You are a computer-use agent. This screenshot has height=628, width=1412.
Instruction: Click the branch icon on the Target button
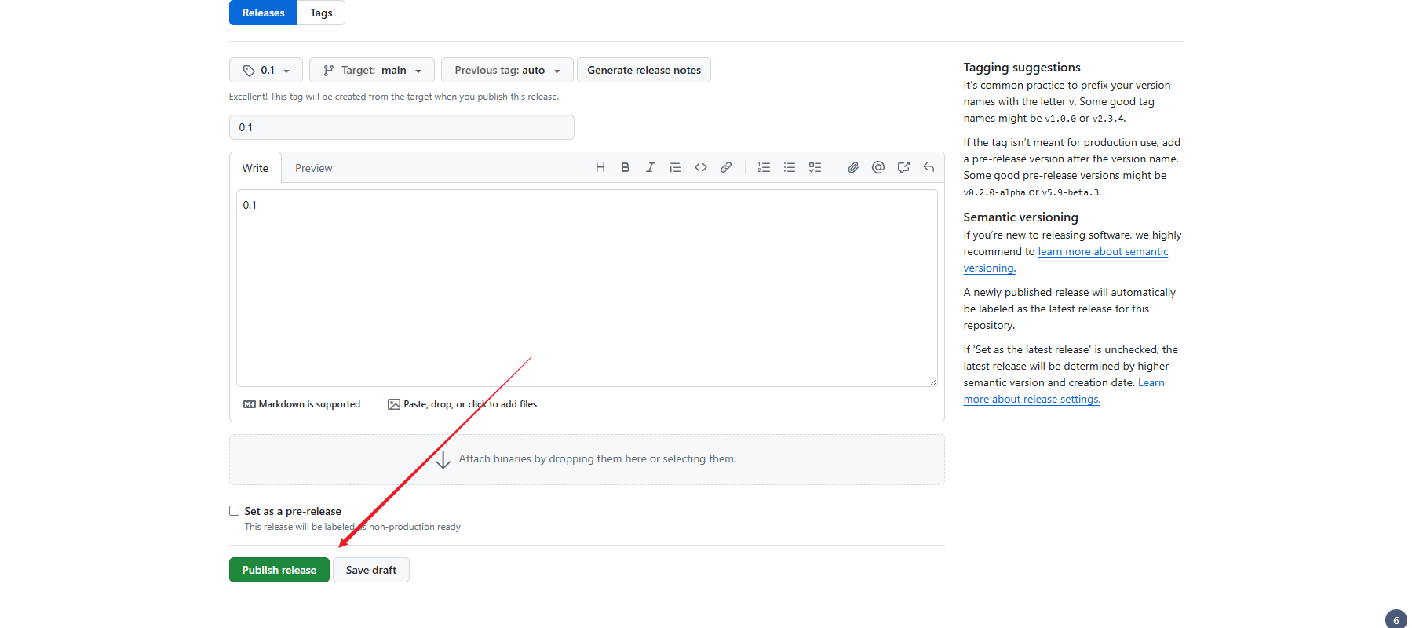[329, 71]
